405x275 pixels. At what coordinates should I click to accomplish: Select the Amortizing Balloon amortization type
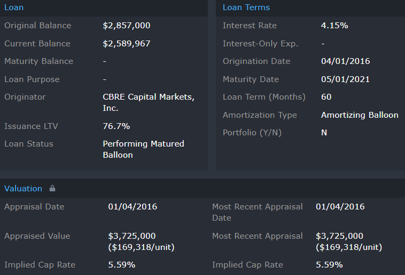360,115
